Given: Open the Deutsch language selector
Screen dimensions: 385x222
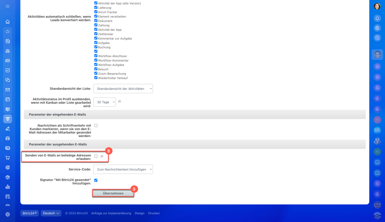Looking at the screenshot, I should click(x=51, y=213).
